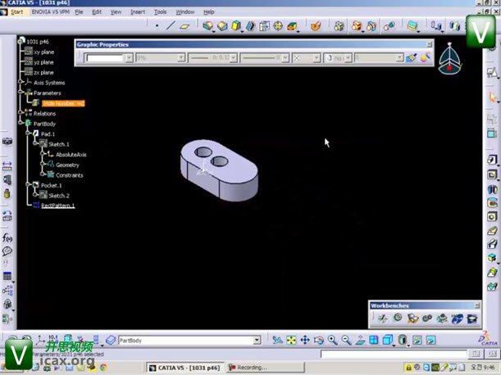Open the fill color dropdown in Graphic Properties

tap(129, 58)
